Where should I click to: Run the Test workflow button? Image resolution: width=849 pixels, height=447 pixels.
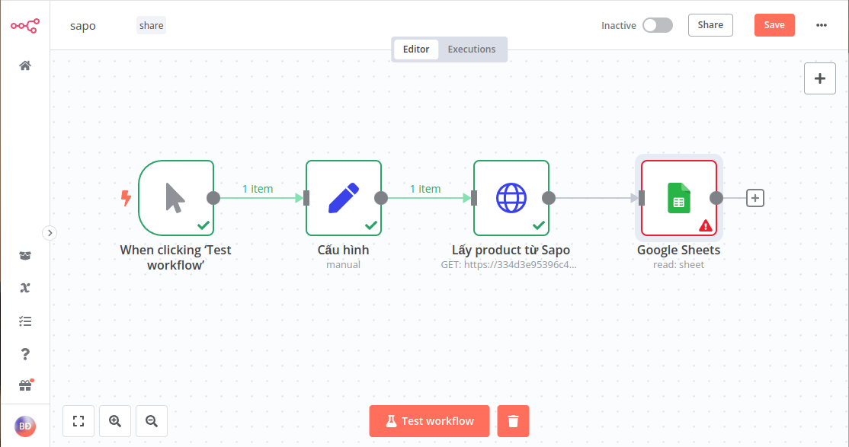[429, 420]
